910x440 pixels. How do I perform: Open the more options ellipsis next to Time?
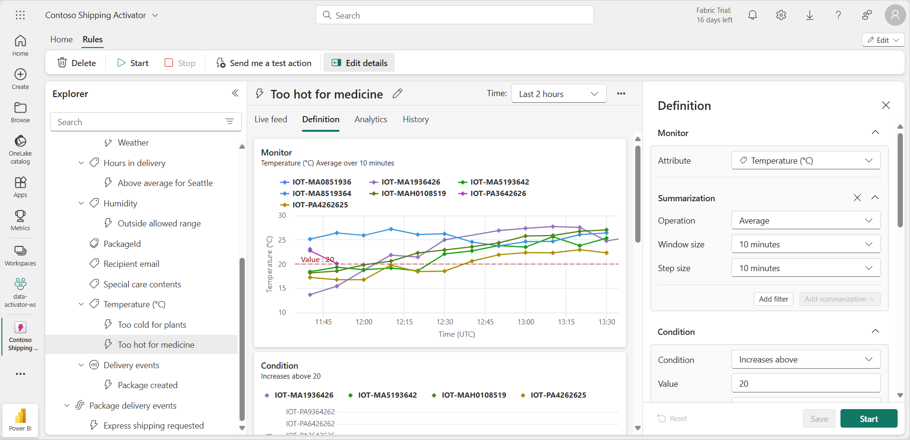click(621, 93)
